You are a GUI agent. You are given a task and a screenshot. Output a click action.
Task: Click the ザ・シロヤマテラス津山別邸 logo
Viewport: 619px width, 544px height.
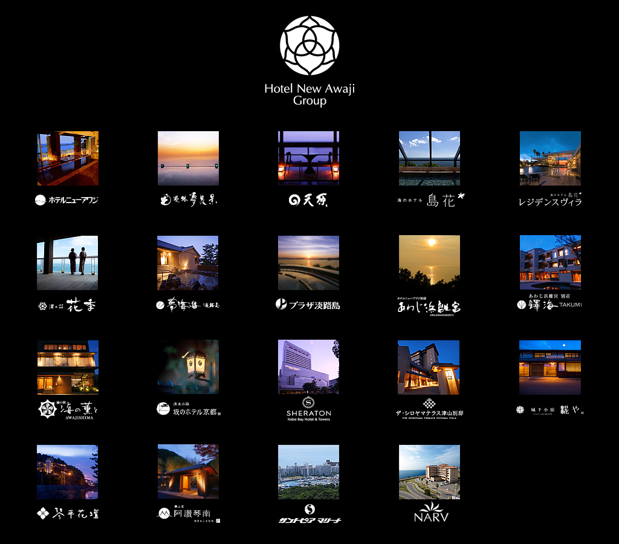point(429,409)
